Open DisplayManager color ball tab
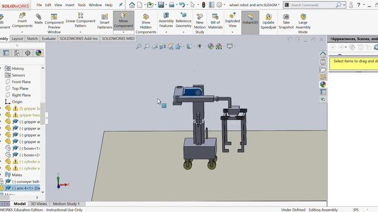The height and width of the screenshot is (212, 378). pos(38,53)
